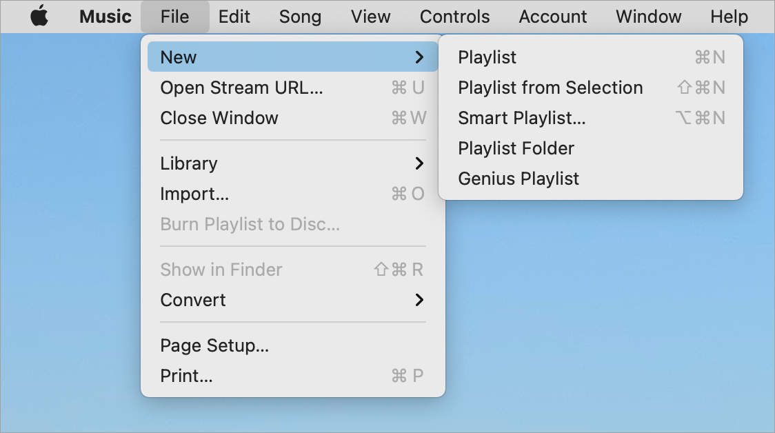Open the View menu
This screenshot has width=775, height=433.
tap(370, 17)
